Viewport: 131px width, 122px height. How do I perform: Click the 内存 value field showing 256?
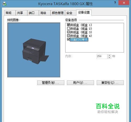pos(102,56)
